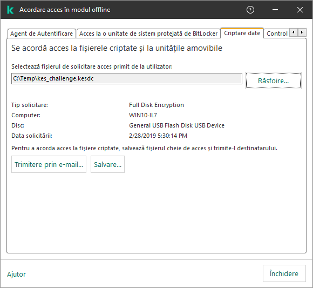Screen dimensions: 313x288
Task: Open the partially visible Control tab
Action: [277, 34]
